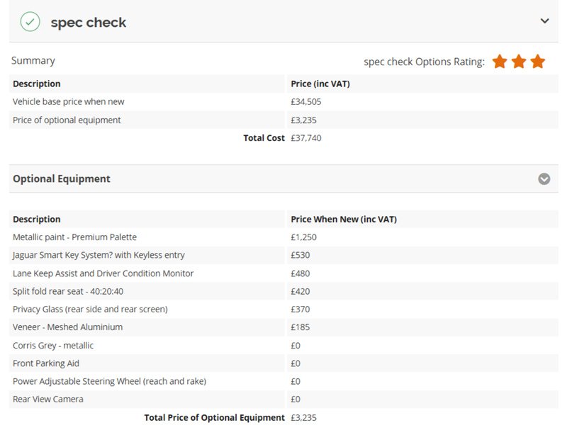
Task: Click the Summary label
Action: tap(33, 61)
